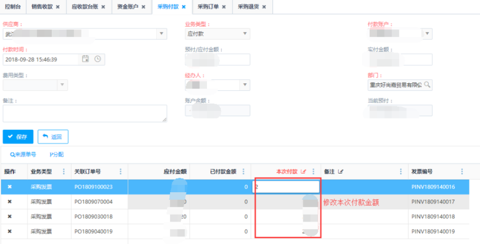Image resolution: width=480 pixels, height=244 pixels.
Task: Open the 业务类型 dropdown showing 应付款
Action: click(245, 34)
